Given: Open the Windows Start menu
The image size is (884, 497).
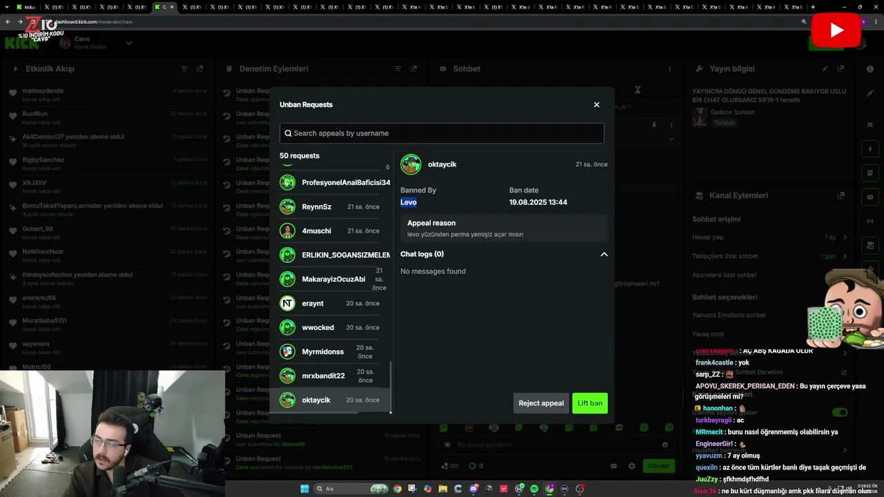Looking at the screenshot, I should pos(305,489).
